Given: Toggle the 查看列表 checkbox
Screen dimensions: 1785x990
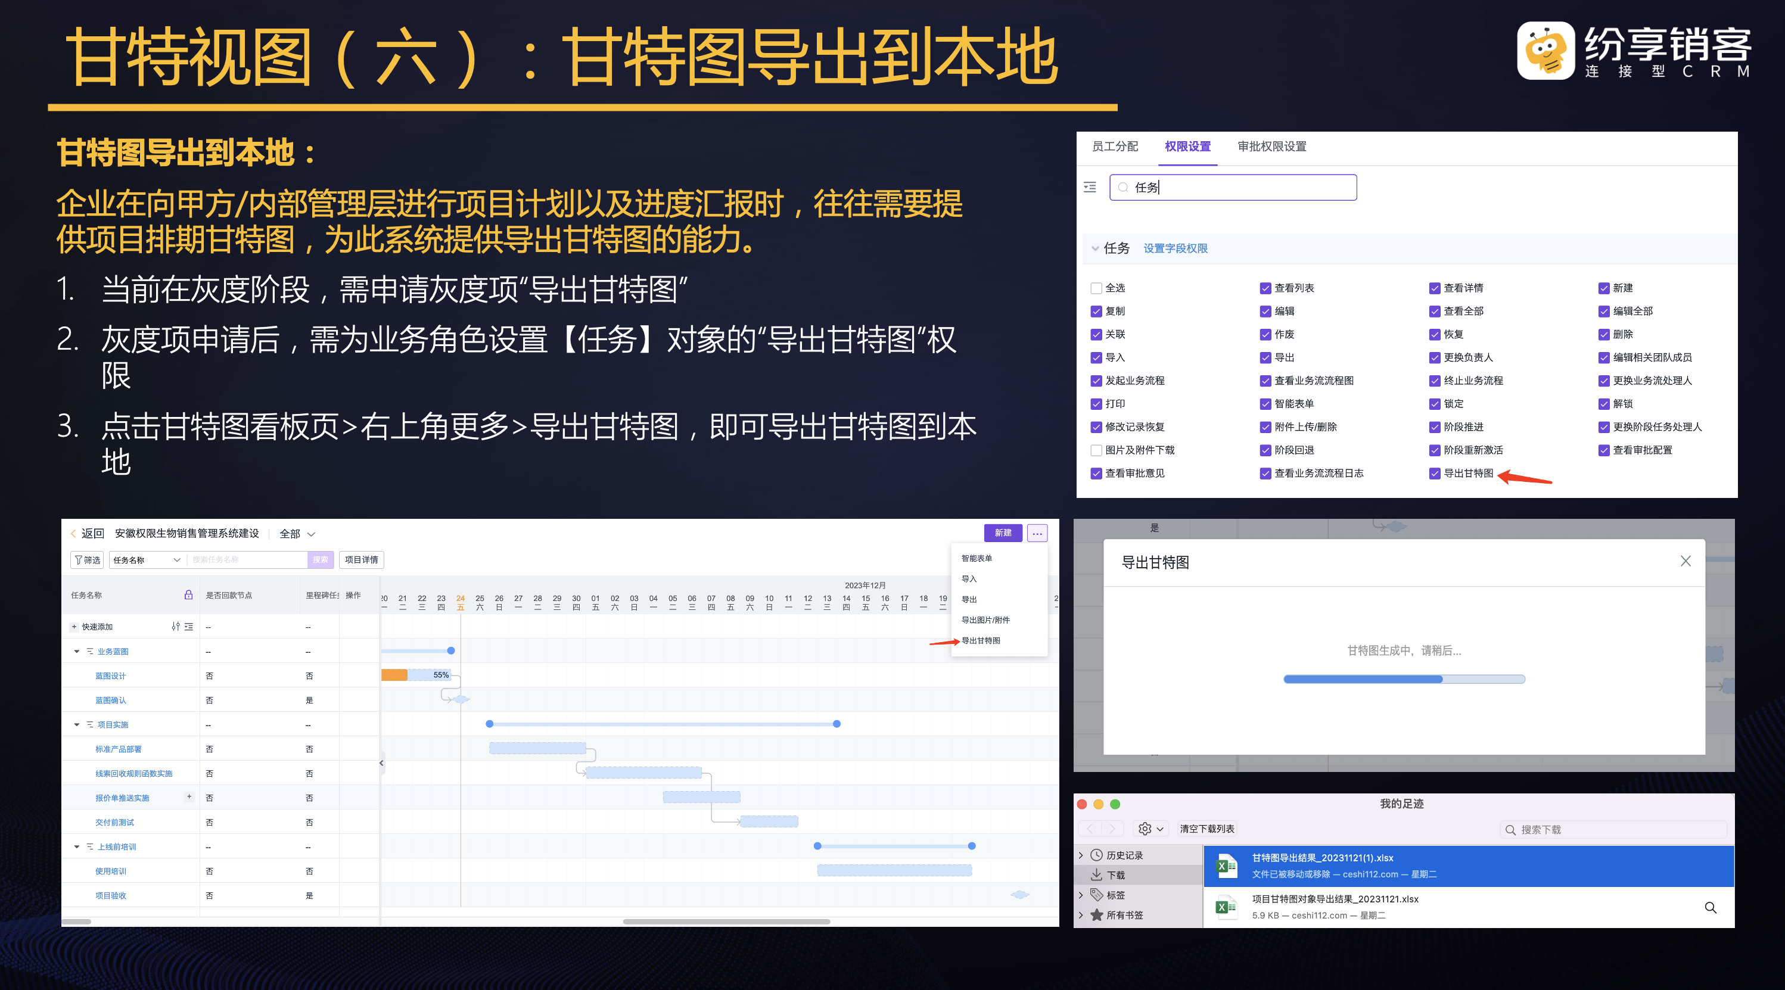Looking at the screenshot, I should point(1265,288).
